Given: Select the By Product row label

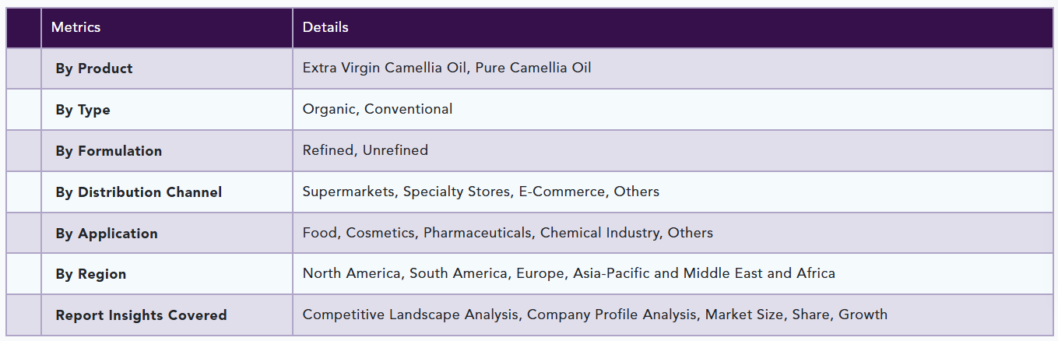Looking at the screenshot, I should tap(94, 69).
